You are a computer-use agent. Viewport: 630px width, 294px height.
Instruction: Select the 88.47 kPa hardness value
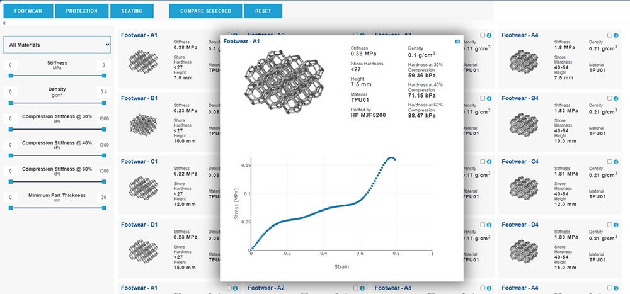point(421,116)
